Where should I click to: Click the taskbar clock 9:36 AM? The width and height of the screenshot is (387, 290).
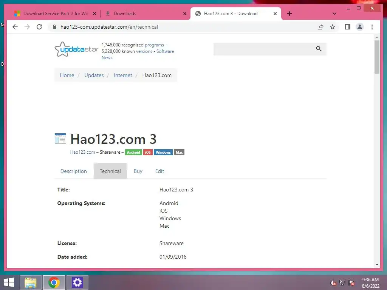pyautogui.click(x=370, y=283)
